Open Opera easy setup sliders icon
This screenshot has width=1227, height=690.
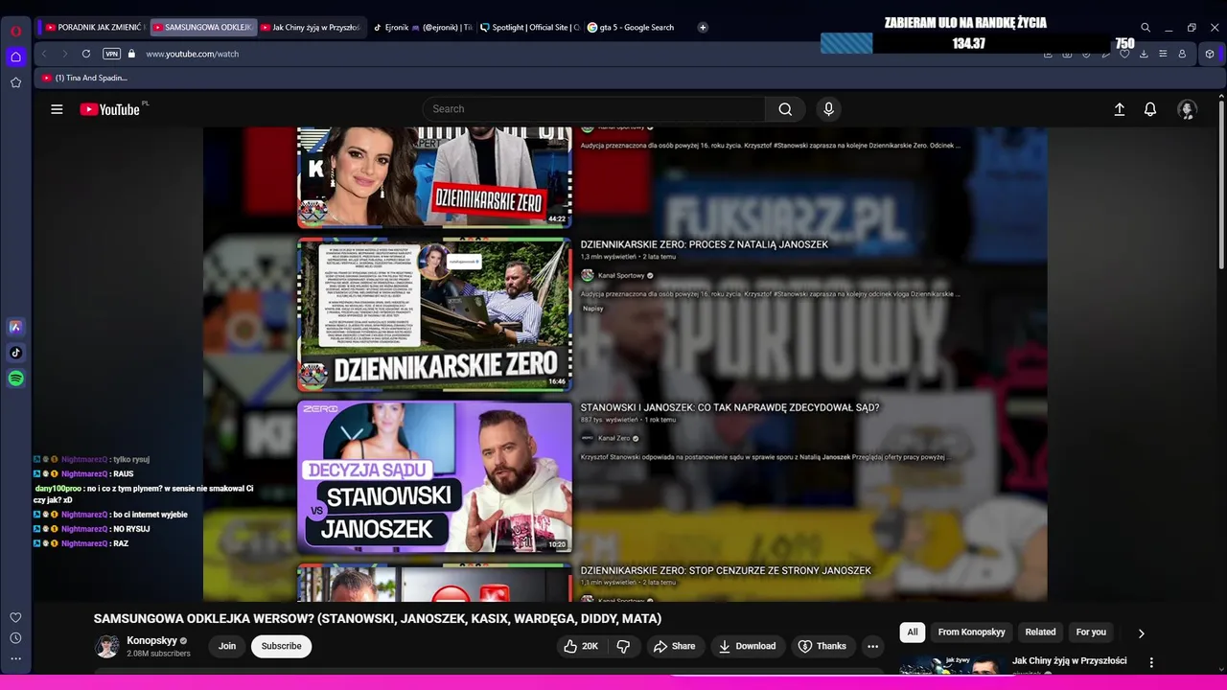[1163, 54]
